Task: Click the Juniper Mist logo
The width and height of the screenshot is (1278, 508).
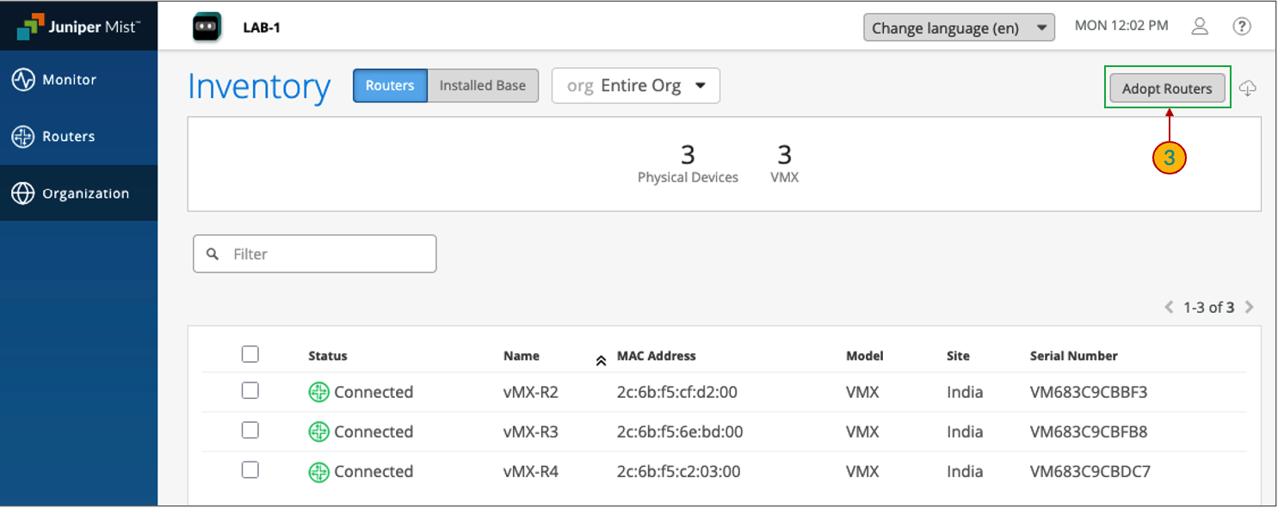Action: click(x=77, y=26)
